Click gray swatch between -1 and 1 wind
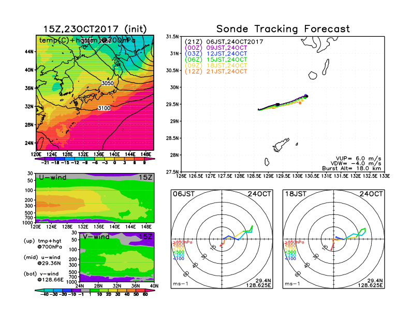The width and height of the screenshot is (410, 317). 85,290
